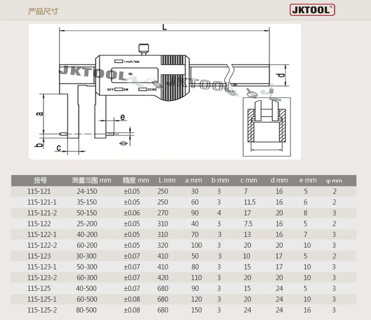Click the caliper dimension diagram
Screen dimensions: 371x320
165,91
